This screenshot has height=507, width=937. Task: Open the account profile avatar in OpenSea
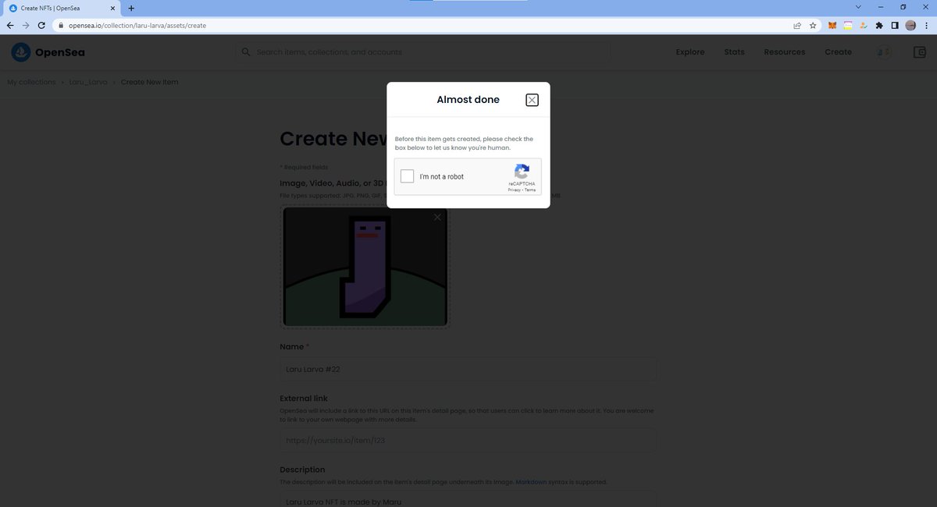(x=884, y=52)
